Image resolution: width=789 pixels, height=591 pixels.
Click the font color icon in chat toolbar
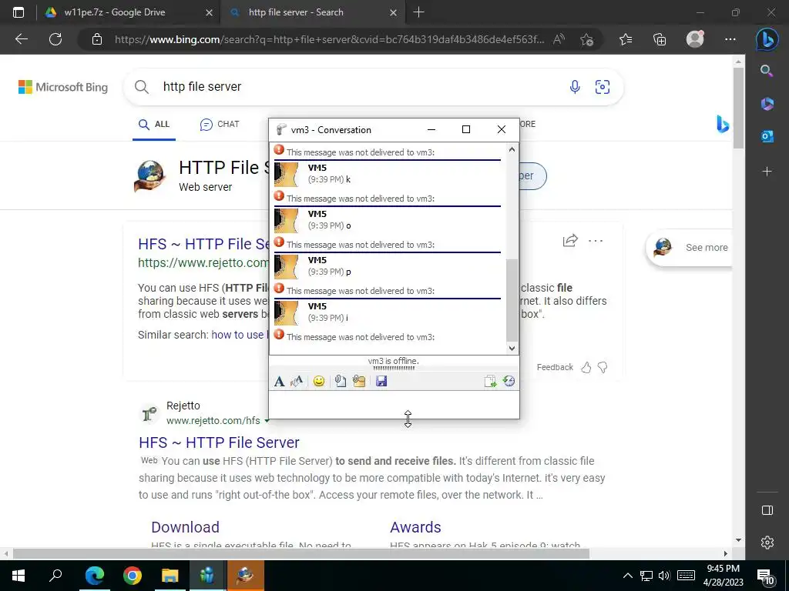pyautogui.click(x=297, y=382)
